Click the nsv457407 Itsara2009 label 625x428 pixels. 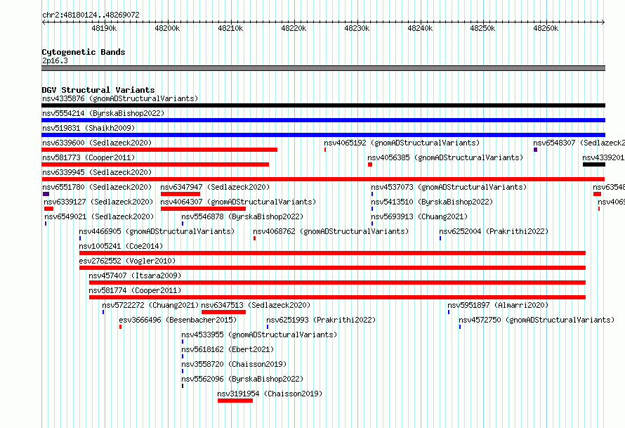tap(135, 275)
